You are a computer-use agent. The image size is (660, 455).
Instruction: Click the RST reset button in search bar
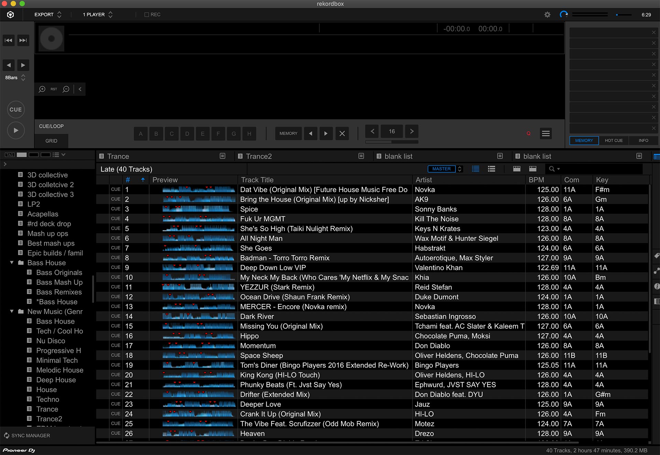coord(54,90)
